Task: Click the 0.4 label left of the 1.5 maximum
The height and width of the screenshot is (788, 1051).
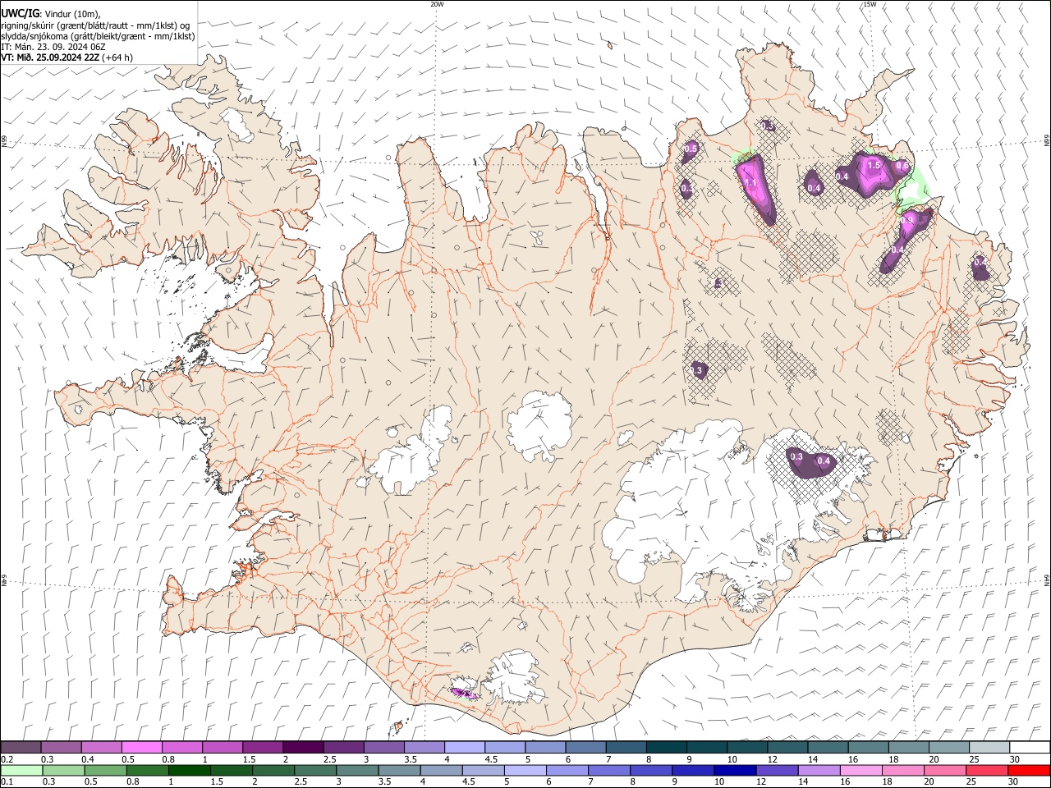Action: (842, 176)
